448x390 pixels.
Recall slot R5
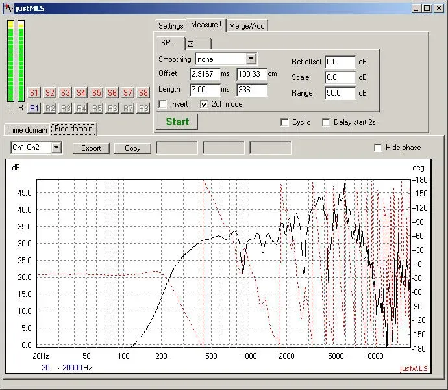tap(97, 109)
